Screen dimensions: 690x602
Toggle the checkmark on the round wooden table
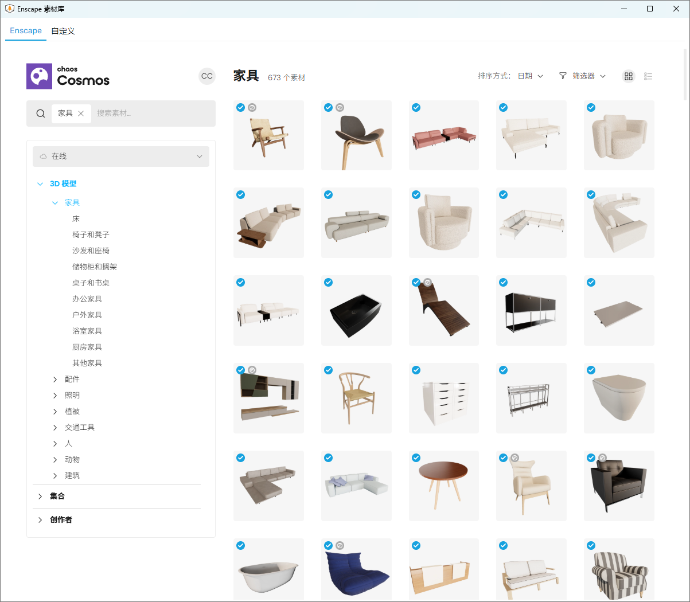(416, 458)
